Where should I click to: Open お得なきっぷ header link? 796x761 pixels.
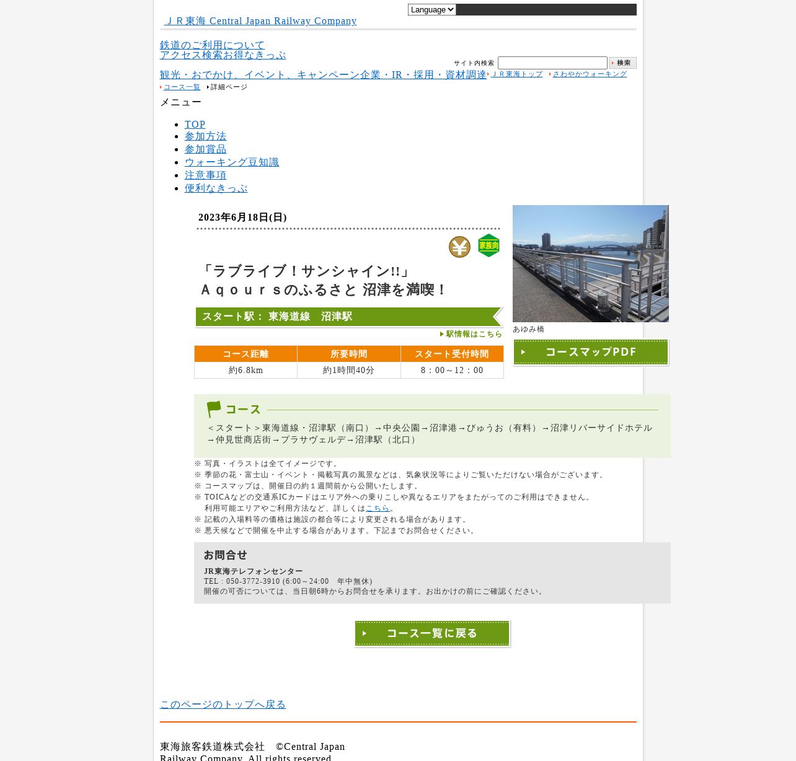click(x=254, y=55)
